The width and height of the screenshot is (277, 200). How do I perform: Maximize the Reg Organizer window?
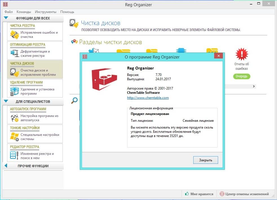click(259, 4)
